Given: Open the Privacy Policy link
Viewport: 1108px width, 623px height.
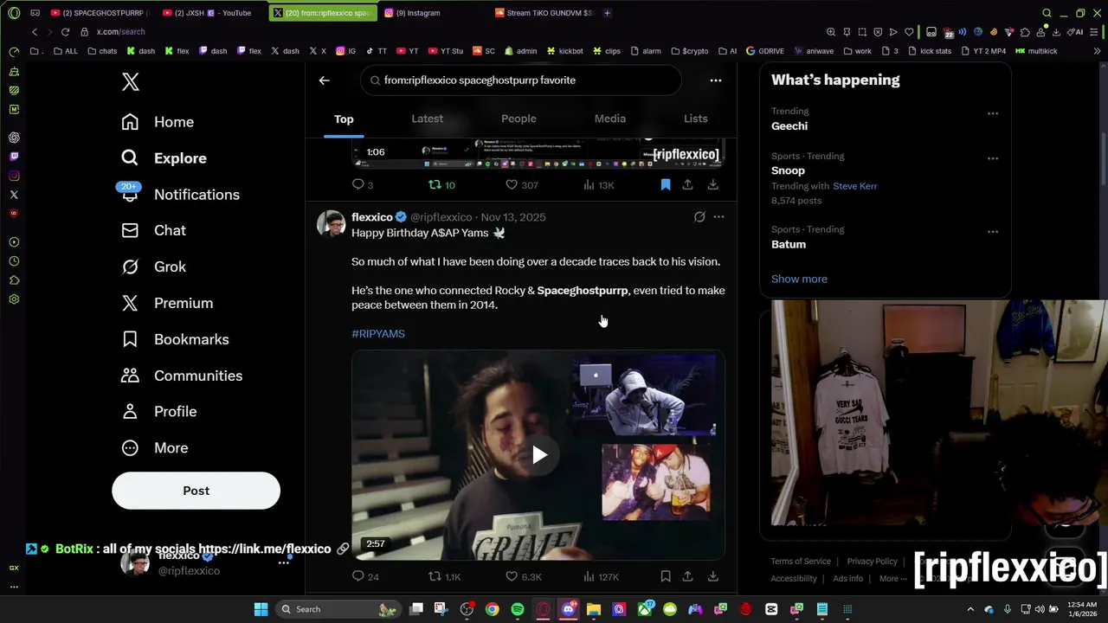Looking at the screenshot, I should 872,562.
